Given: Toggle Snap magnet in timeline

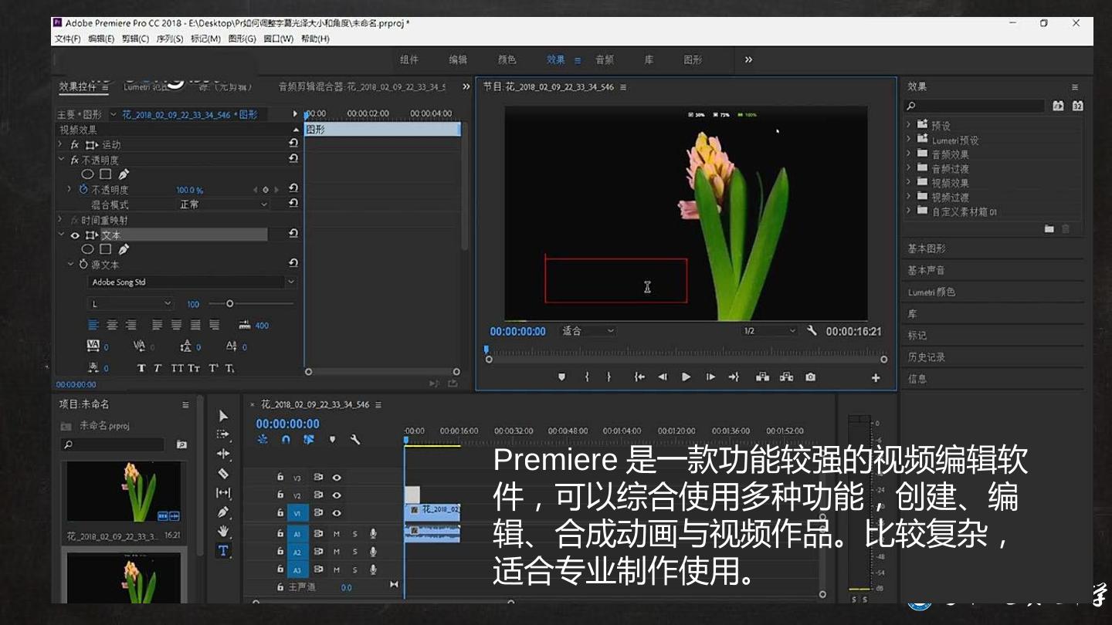Looking at the screenshot, I should (x=286, y=440).
